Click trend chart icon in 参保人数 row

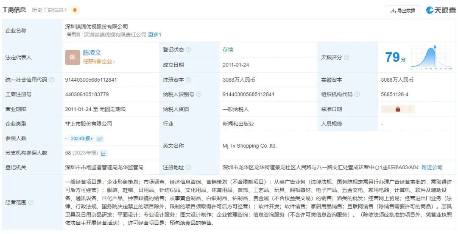click(100, 139)
